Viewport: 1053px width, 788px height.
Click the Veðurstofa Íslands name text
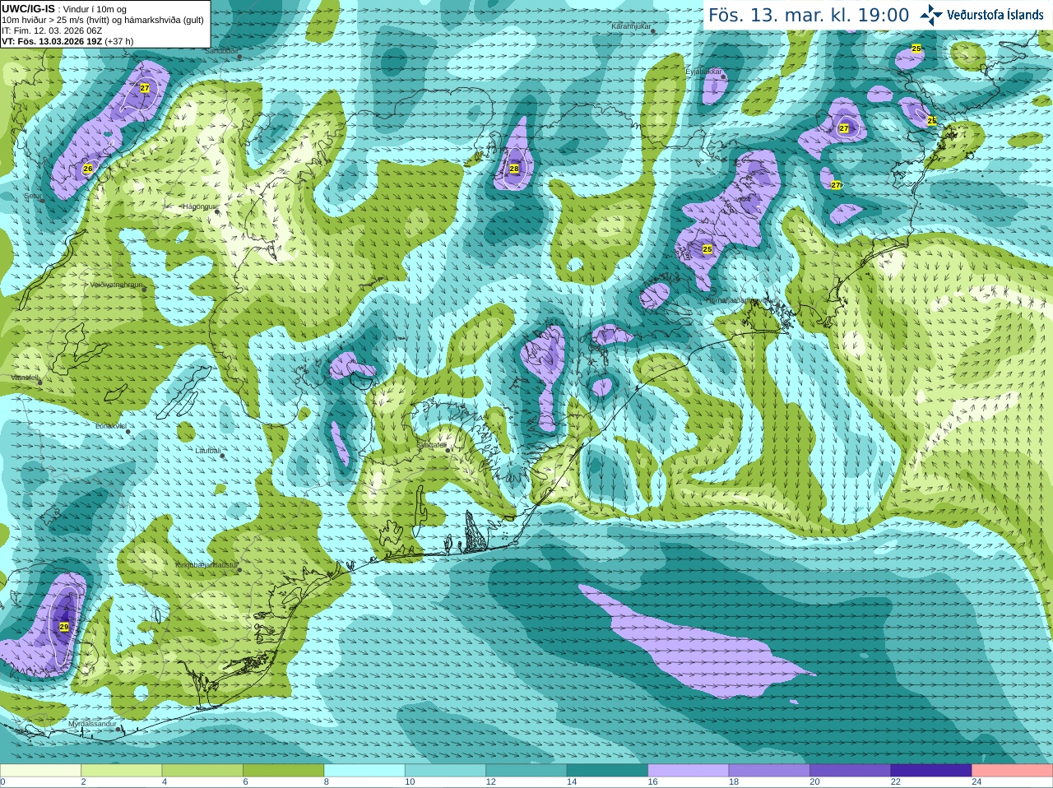pos(995,15)
